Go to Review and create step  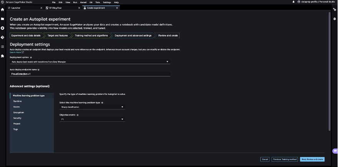168,35
